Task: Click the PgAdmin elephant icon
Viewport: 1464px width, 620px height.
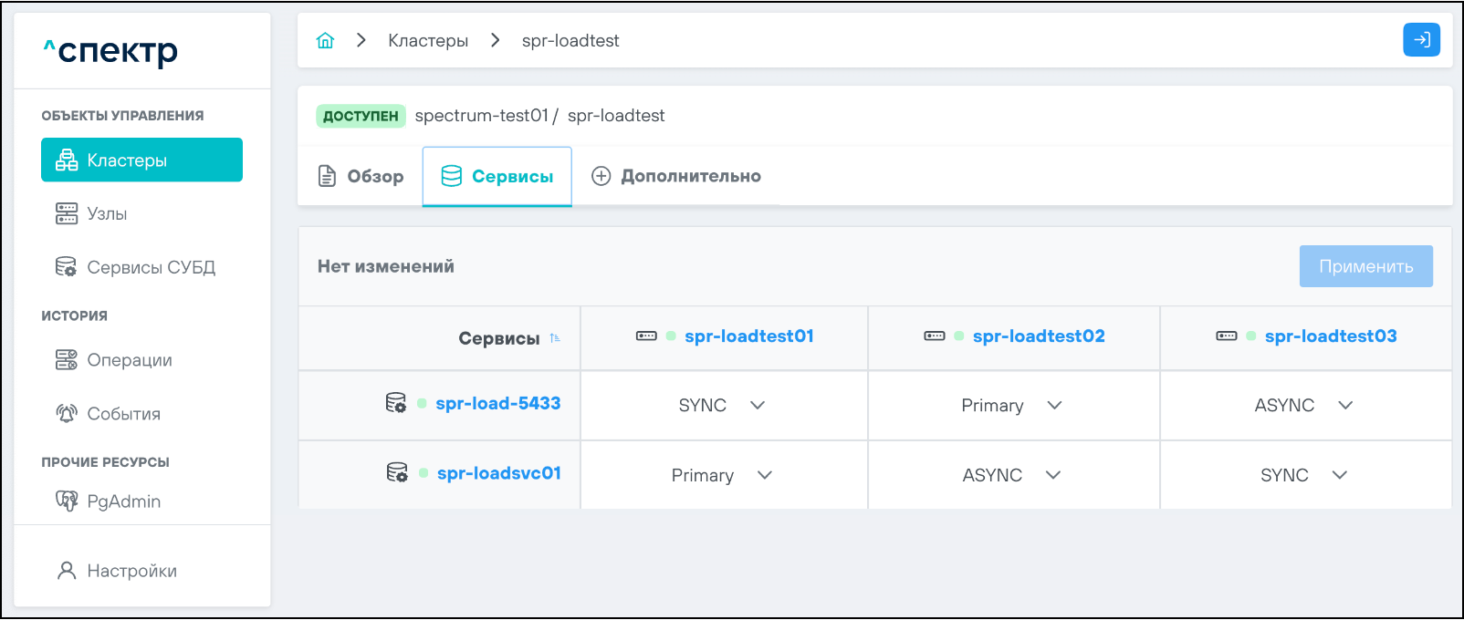Action: [x=67, y=501]
